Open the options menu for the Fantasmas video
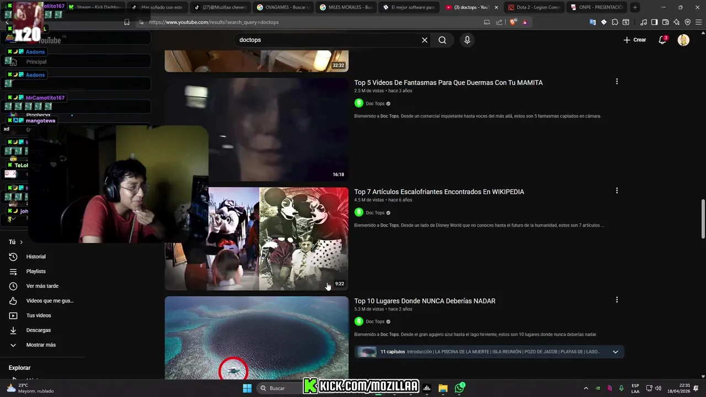The width and height of the screenshot is (706, 397). click(617, 82)
